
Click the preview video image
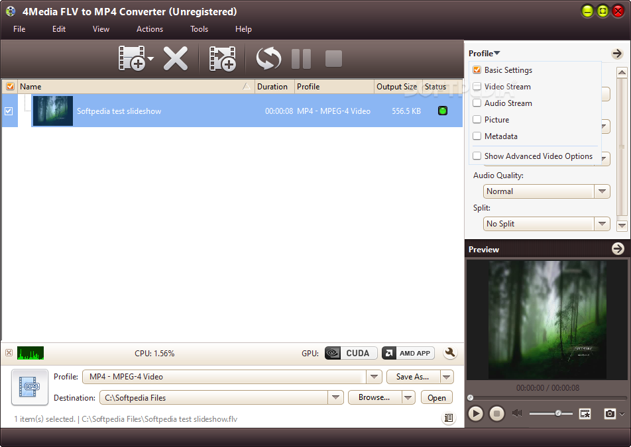pyautogui.click(x=547, y=320)
